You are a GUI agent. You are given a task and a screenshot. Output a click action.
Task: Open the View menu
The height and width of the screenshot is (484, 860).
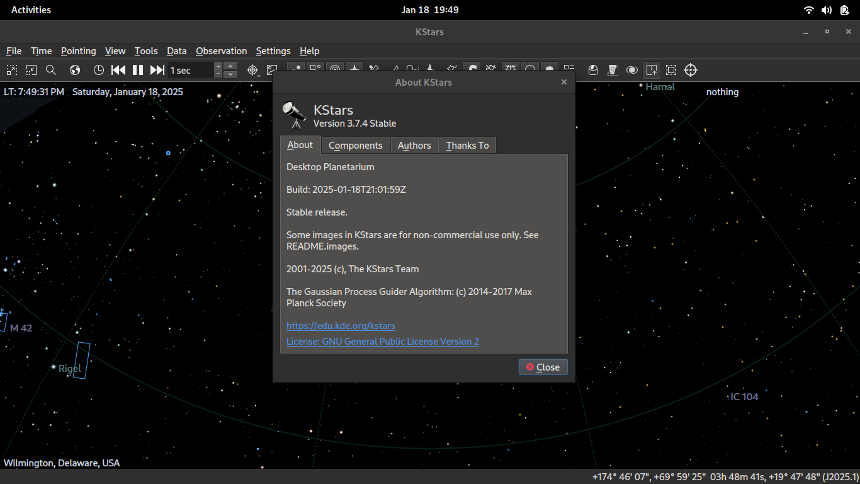[115, 51]
